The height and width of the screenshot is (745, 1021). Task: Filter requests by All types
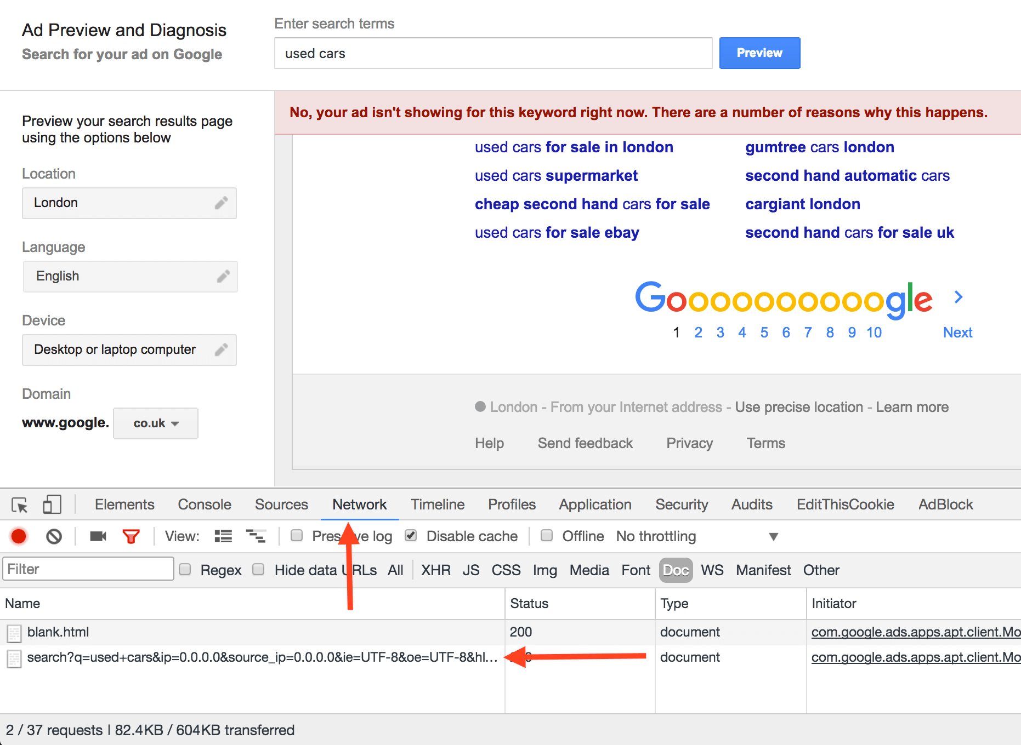(x=395, y=570)
